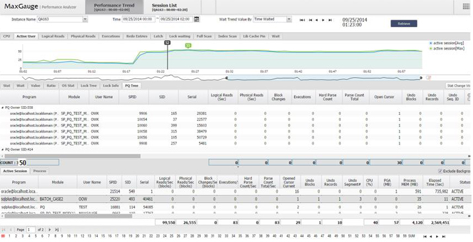Toggle the active session[Avg] legend entry
This screenshot has height=242, width=473.
pyautogui.click(x=447, y=44)
